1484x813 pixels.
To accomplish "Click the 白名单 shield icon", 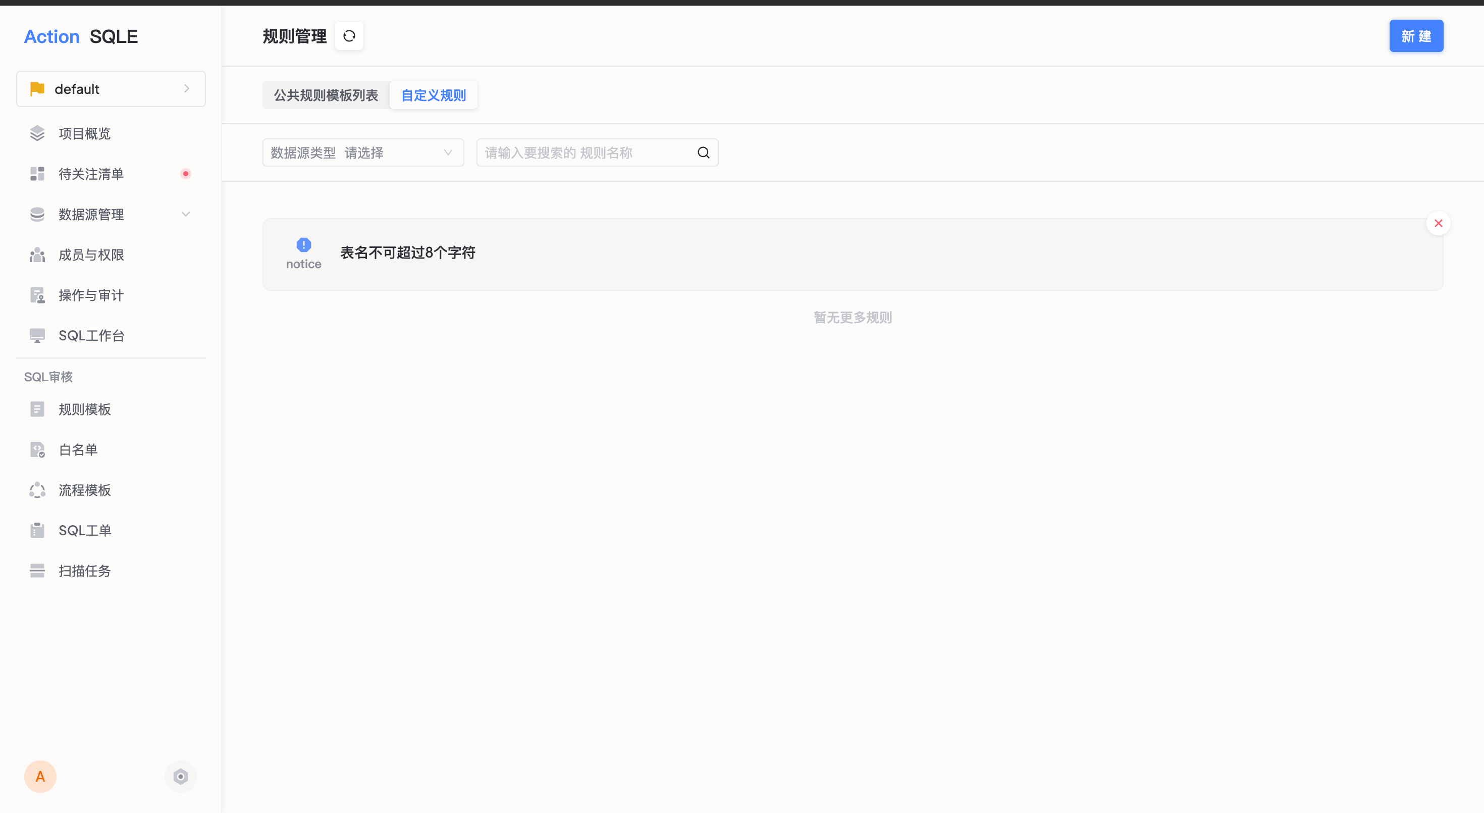I will tap(37, 450).
